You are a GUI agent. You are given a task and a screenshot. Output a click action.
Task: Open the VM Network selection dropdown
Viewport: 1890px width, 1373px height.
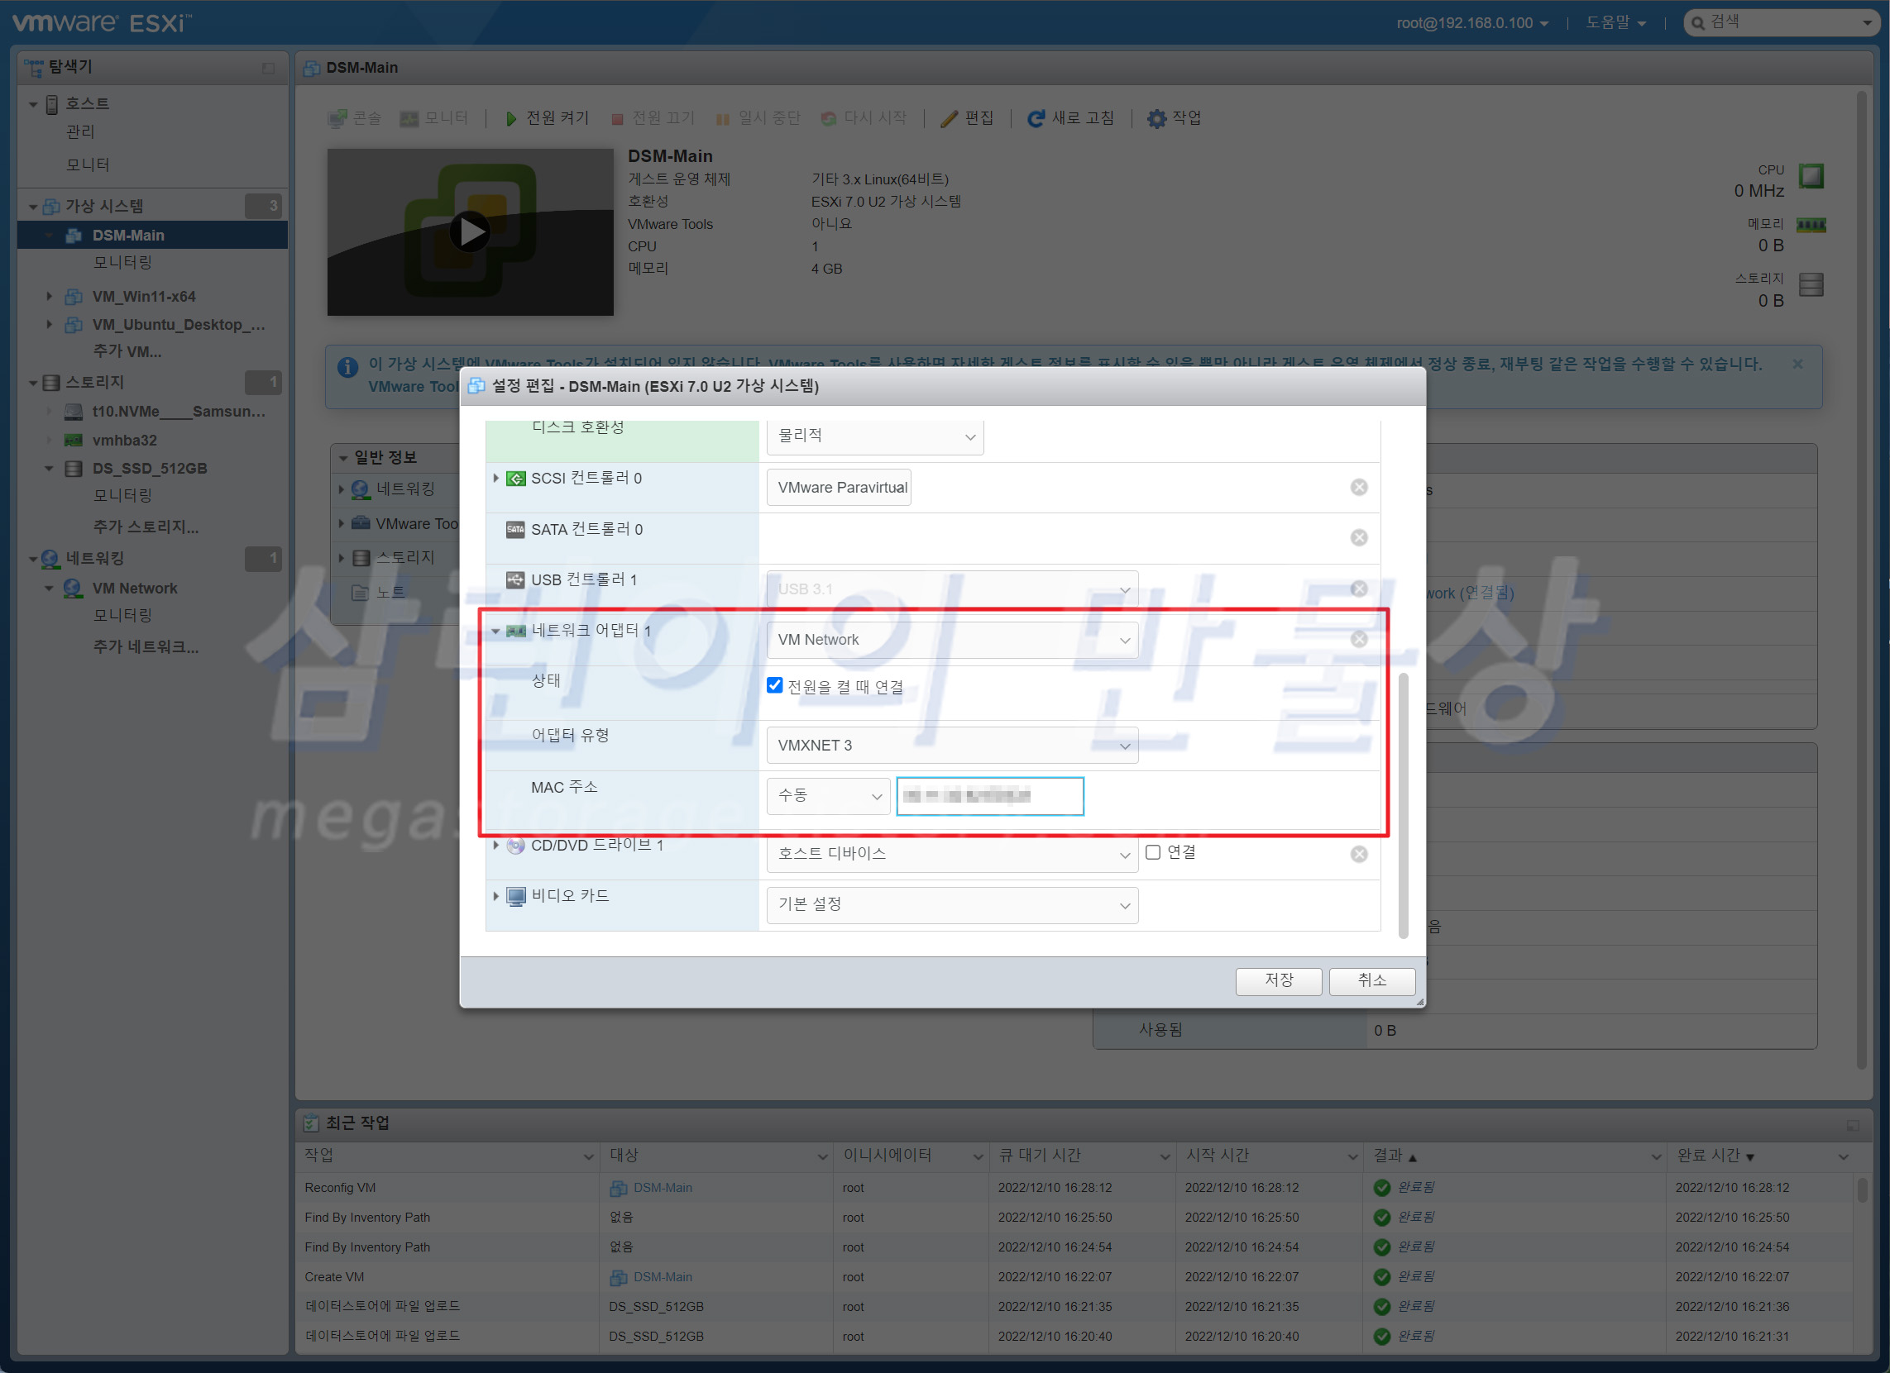[952, 640]
